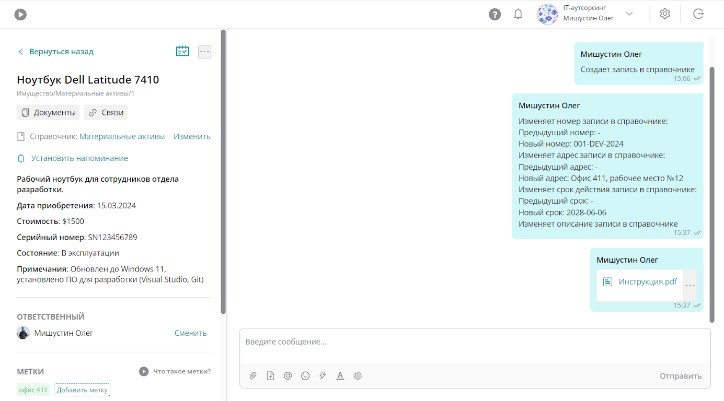
Task: Click Отправить to send message
Action: [681, 376]
